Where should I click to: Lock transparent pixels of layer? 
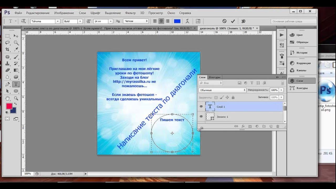[x=216, y=97]
